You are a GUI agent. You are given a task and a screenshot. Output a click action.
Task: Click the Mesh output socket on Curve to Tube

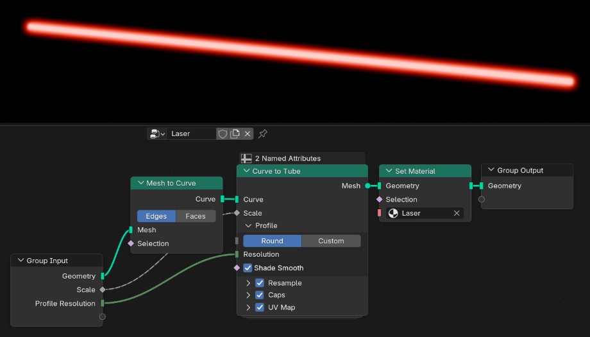pos(367,186)
